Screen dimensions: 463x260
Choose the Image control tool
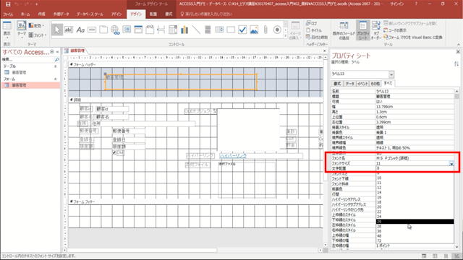254,30
